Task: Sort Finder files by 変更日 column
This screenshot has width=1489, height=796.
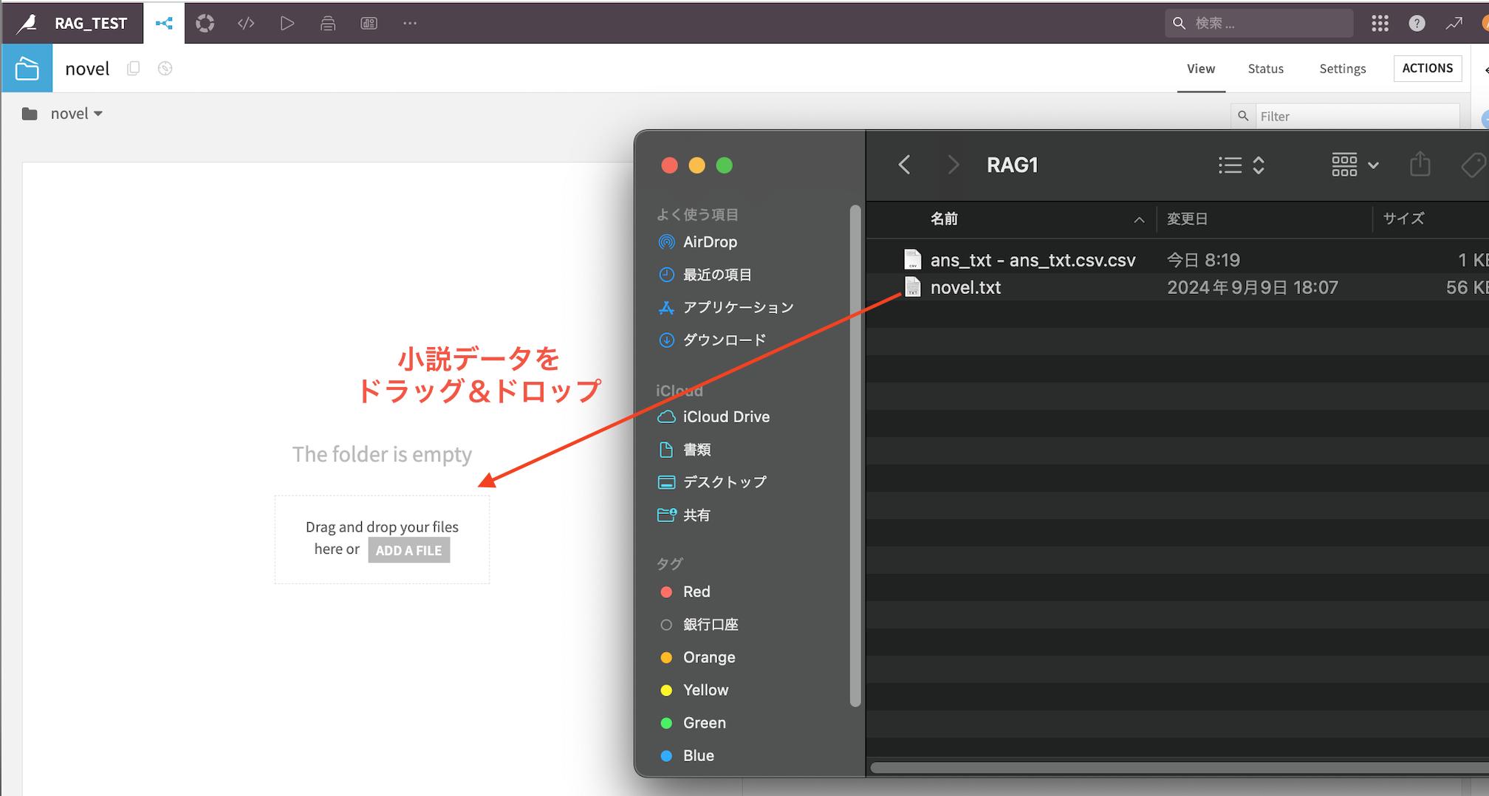Action: point(1187,219)
